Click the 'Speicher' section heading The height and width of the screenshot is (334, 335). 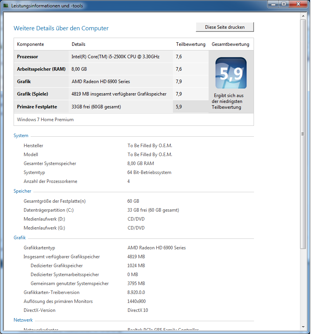[x=22, y=191]
